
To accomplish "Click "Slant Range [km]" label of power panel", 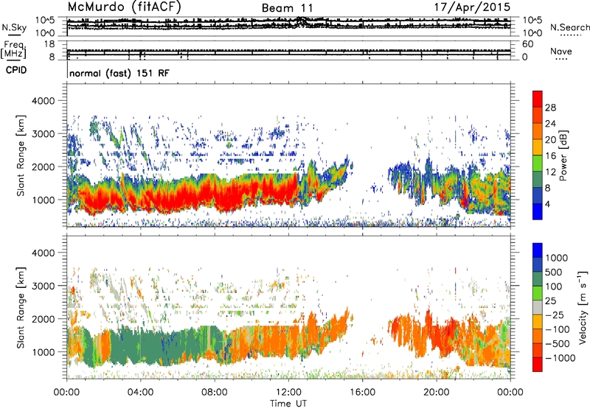I will point(21,155).
